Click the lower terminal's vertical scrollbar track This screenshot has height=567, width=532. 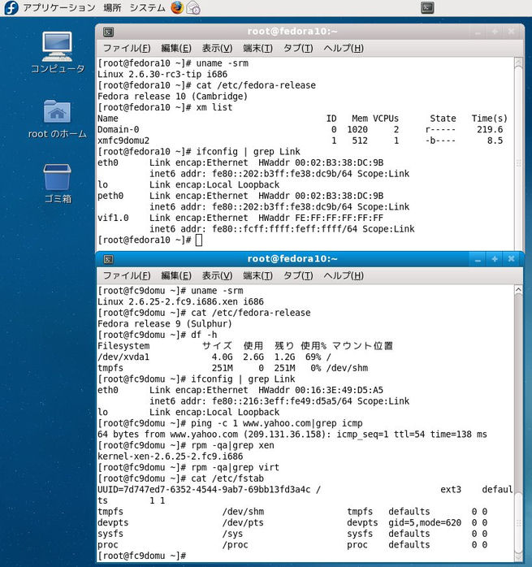click(x=518, y=423)
